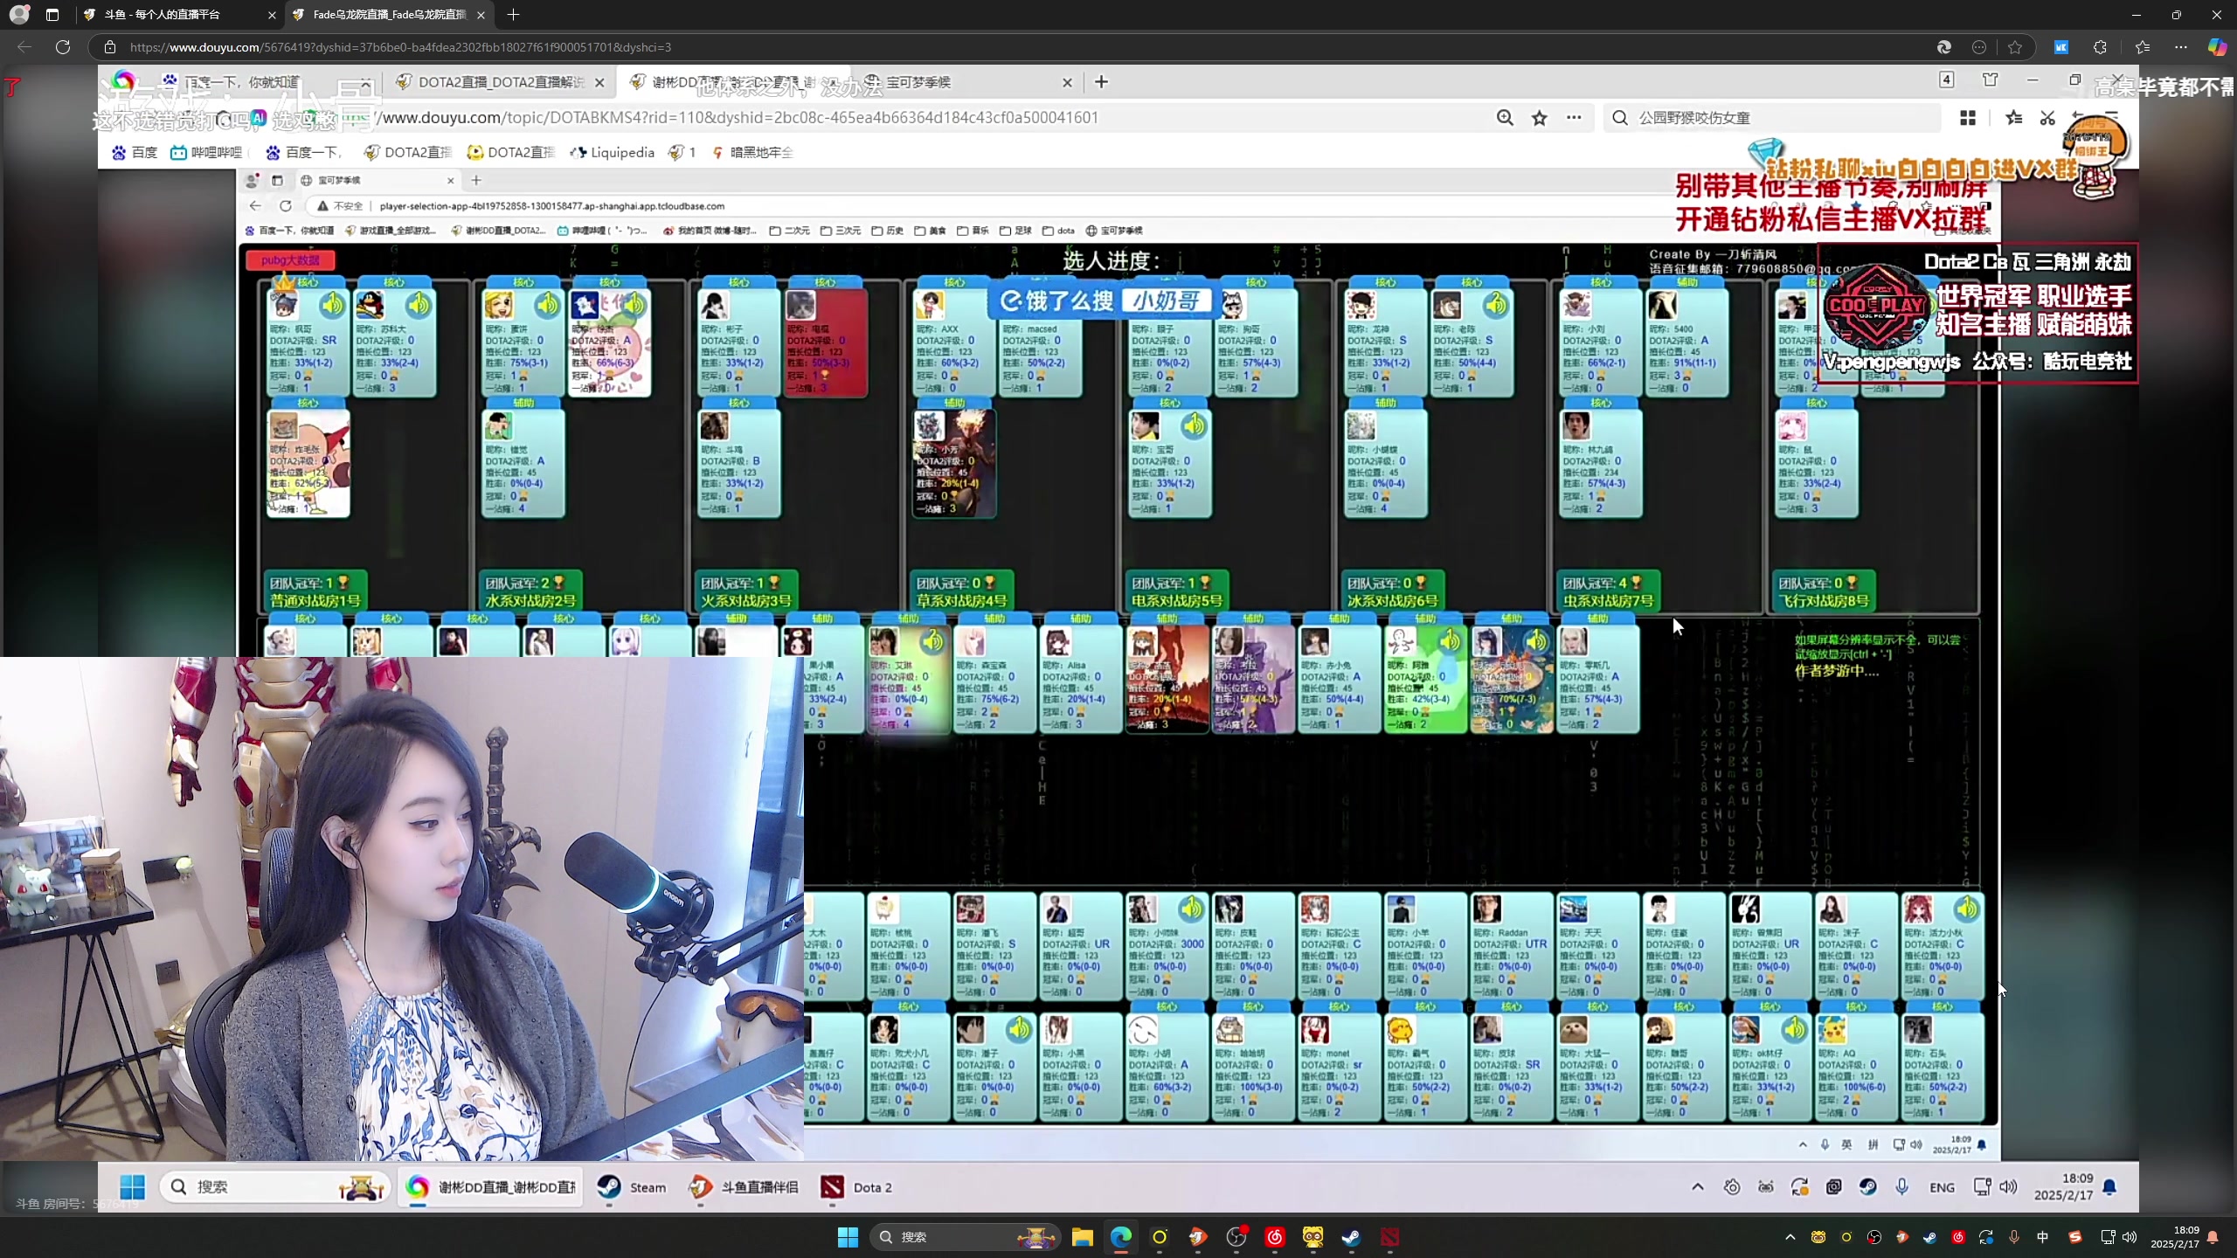Open a new tab in the Edge window
The height and width of the screenshot is (1258, 2237).
tap(513, 15)
